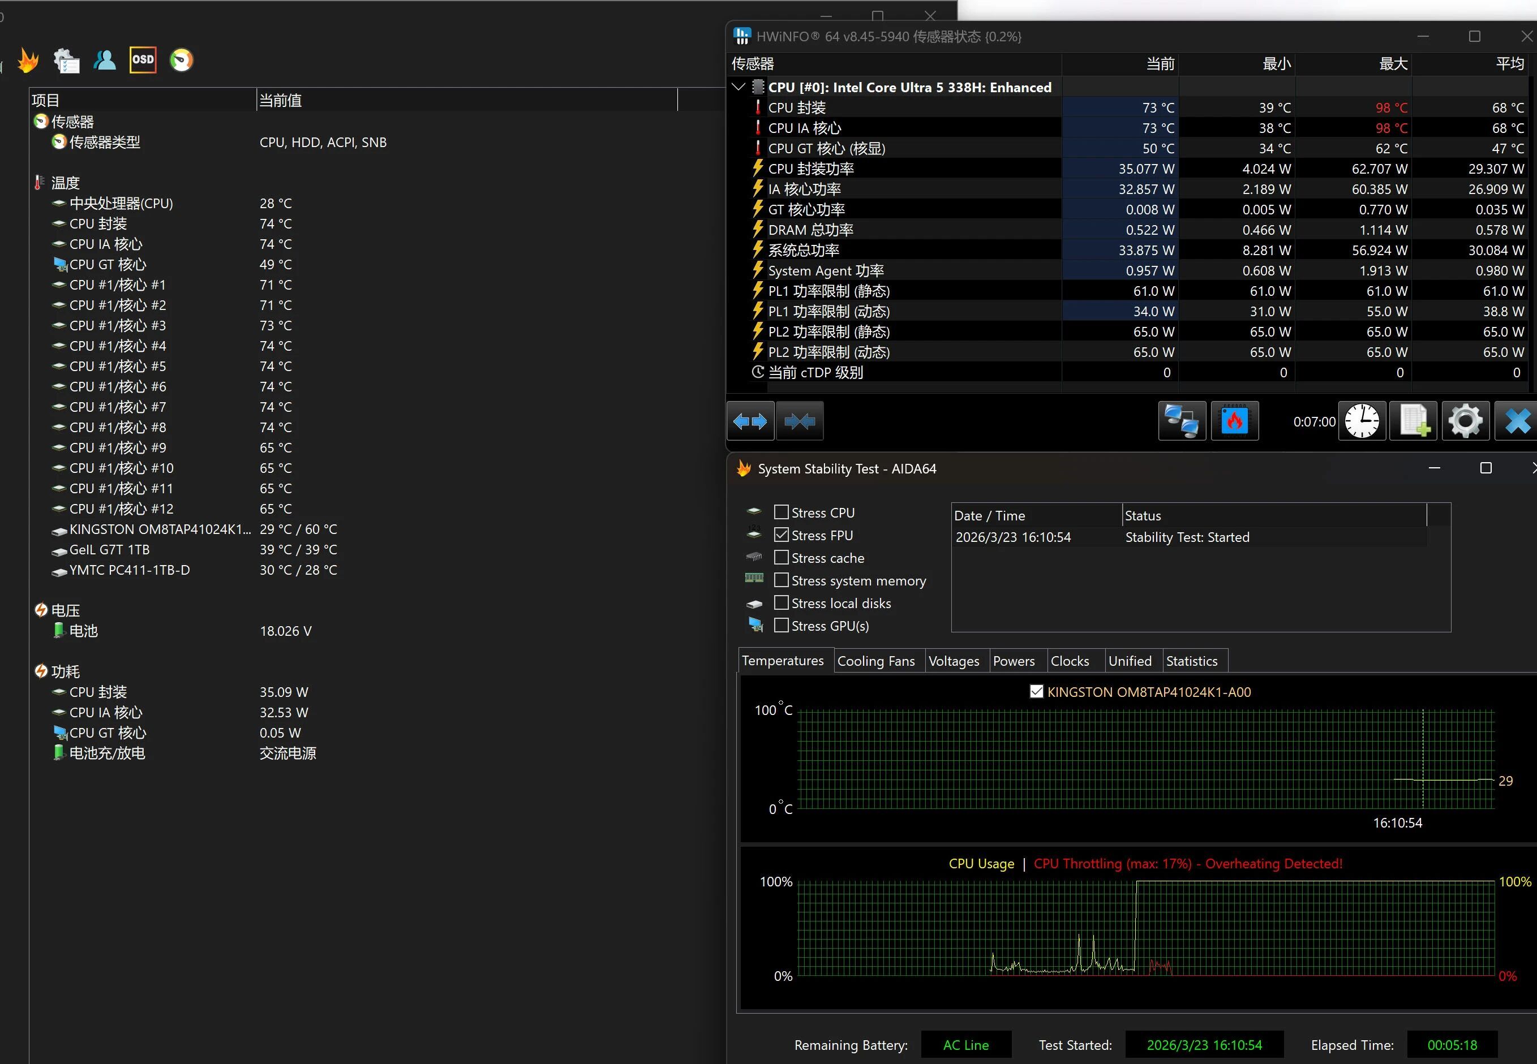Click the HWiNFO network monitors icon
This screenshot has width=1537, height=1064.
1182,421
